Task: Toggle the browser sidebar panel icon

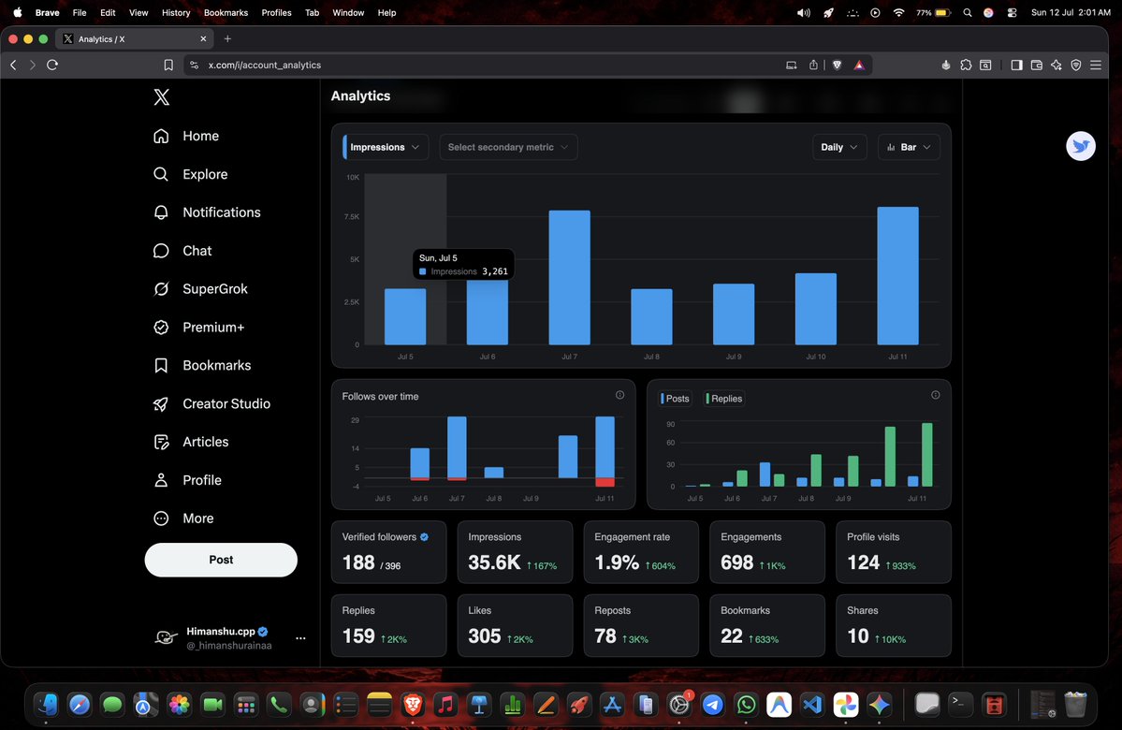Action: [1016, 66]
